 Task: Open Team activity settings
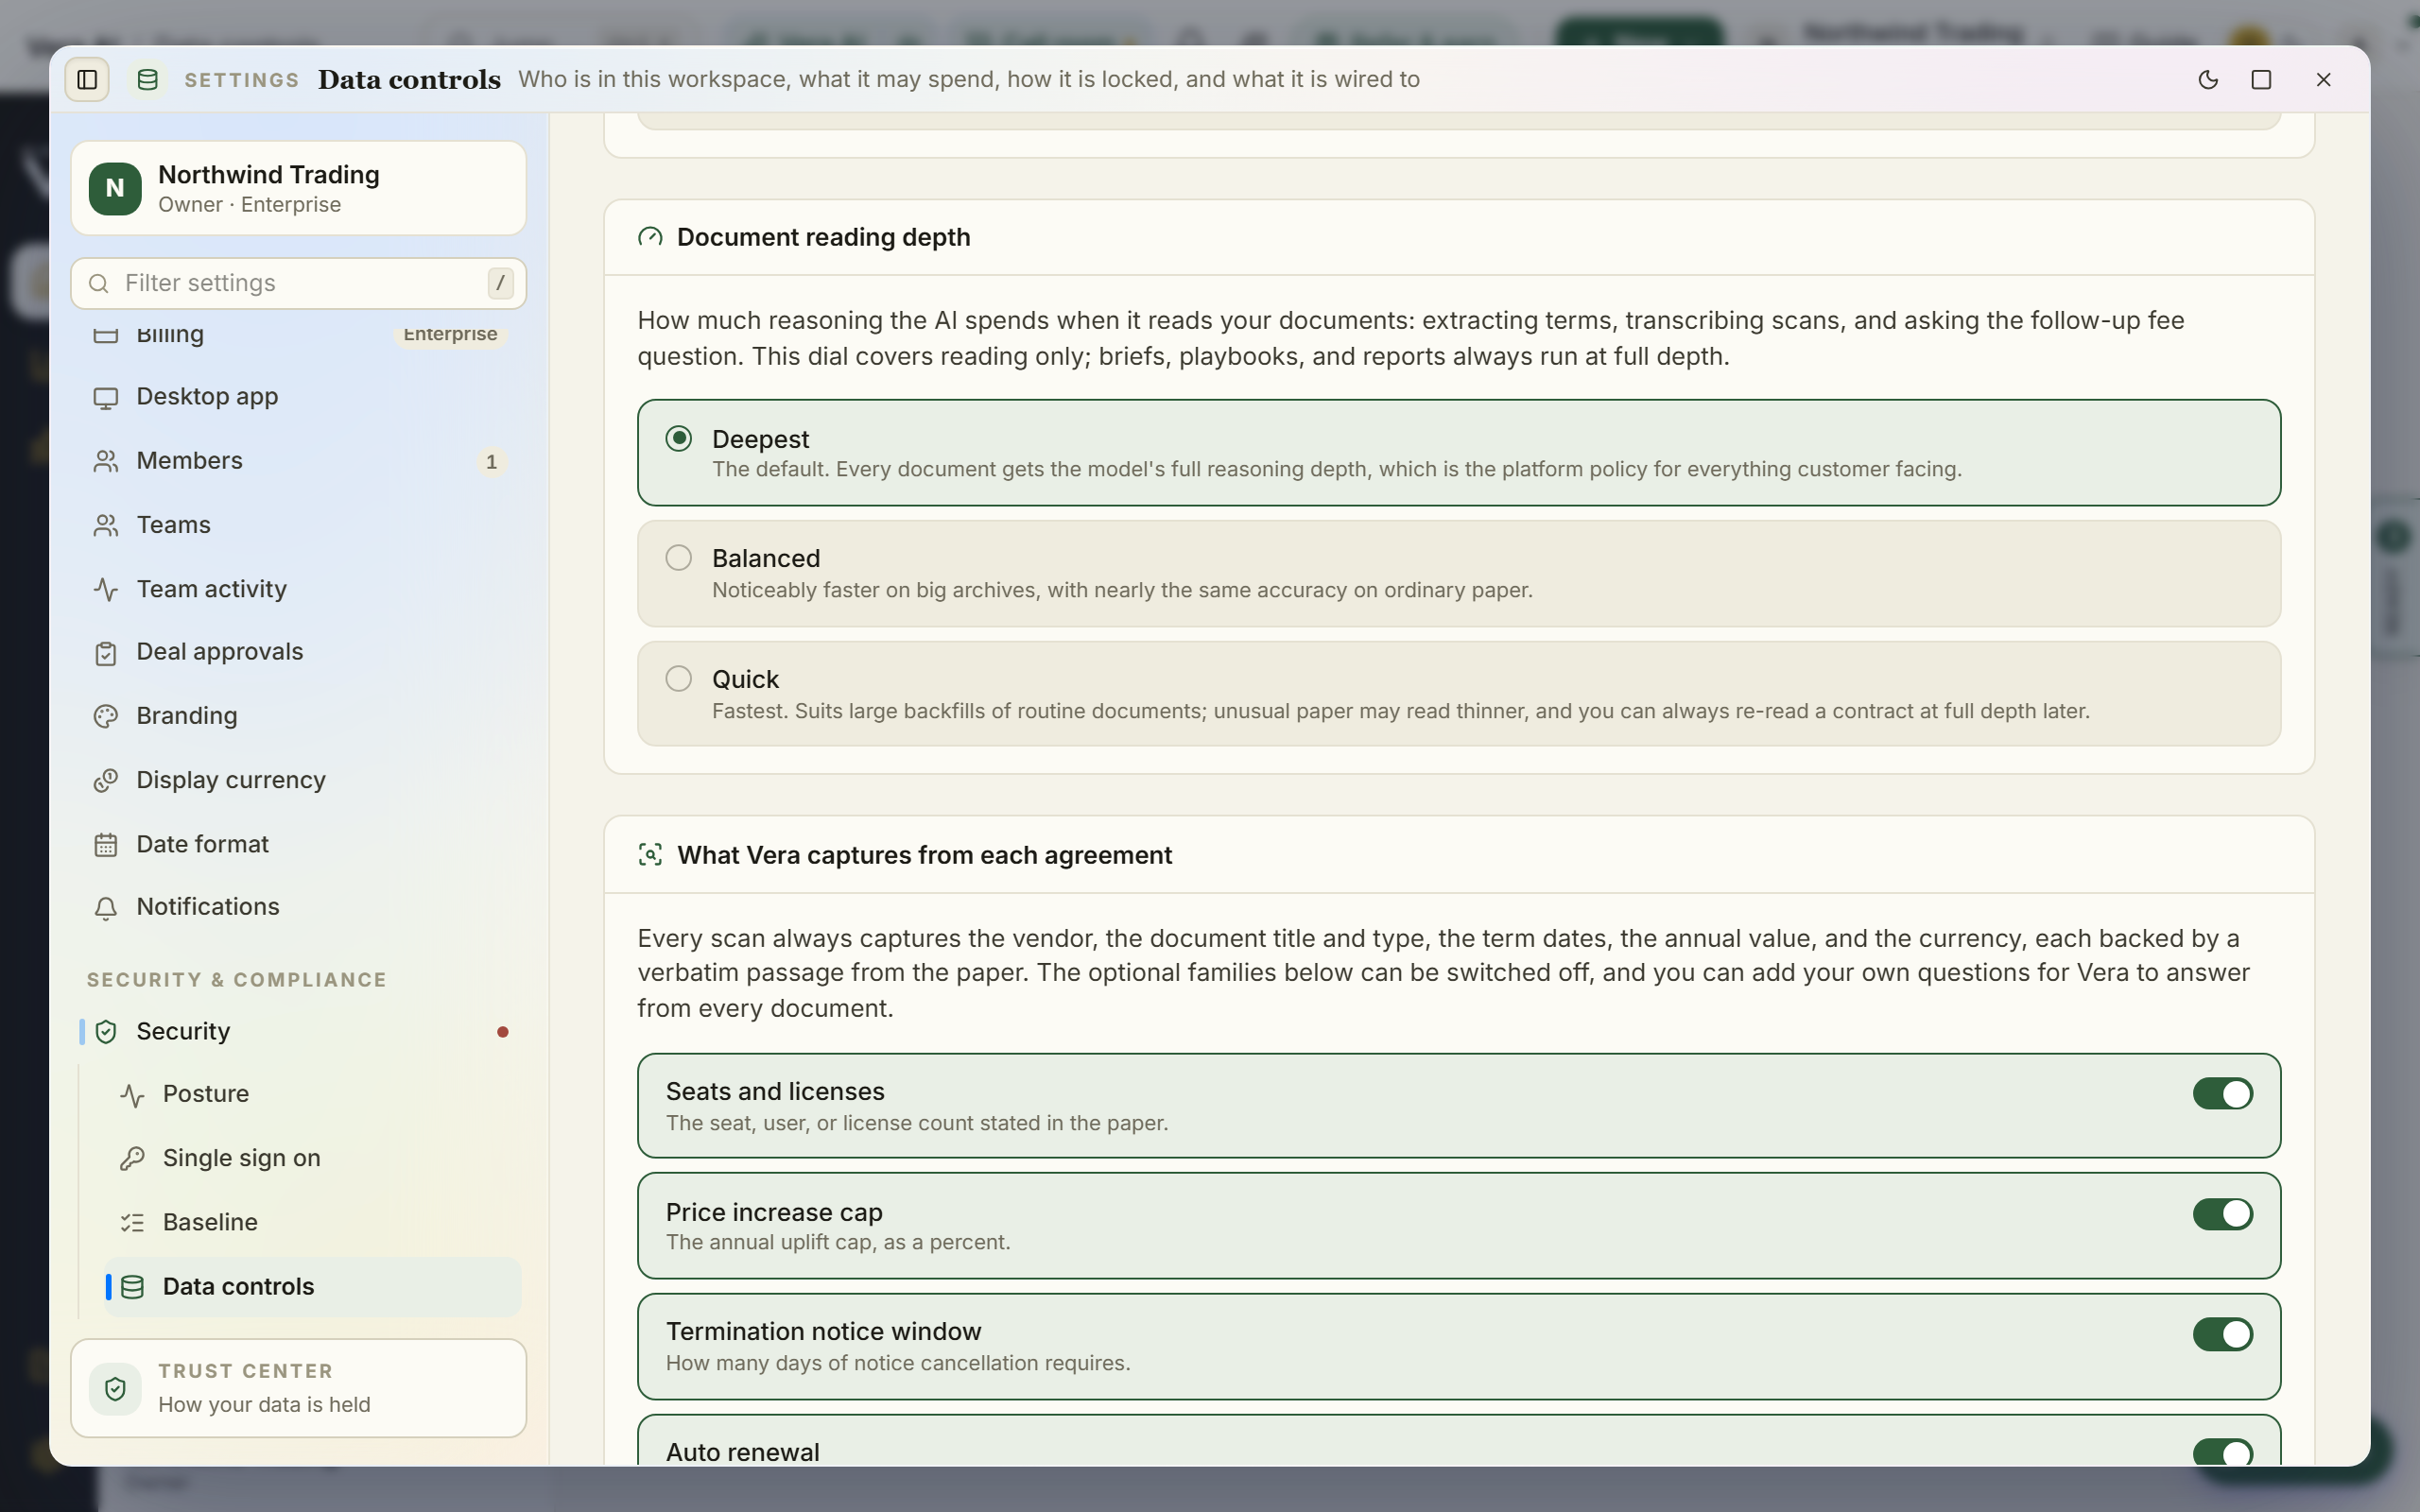(298, 589)
